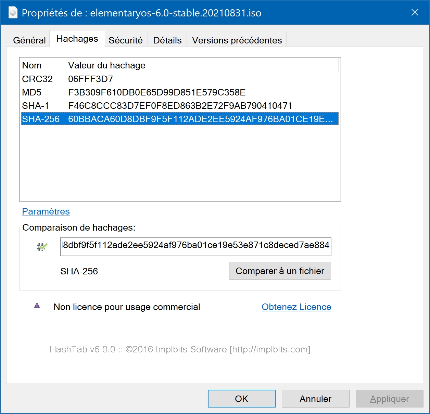The width and height of the screenshot is (430, 414).
Task: Click the ISO file icon in title bar
Action: coord(13,13)
